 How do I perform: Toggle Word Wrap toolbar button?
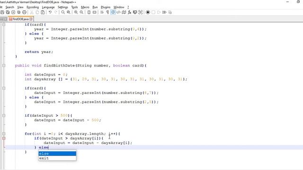pos(102,12)
